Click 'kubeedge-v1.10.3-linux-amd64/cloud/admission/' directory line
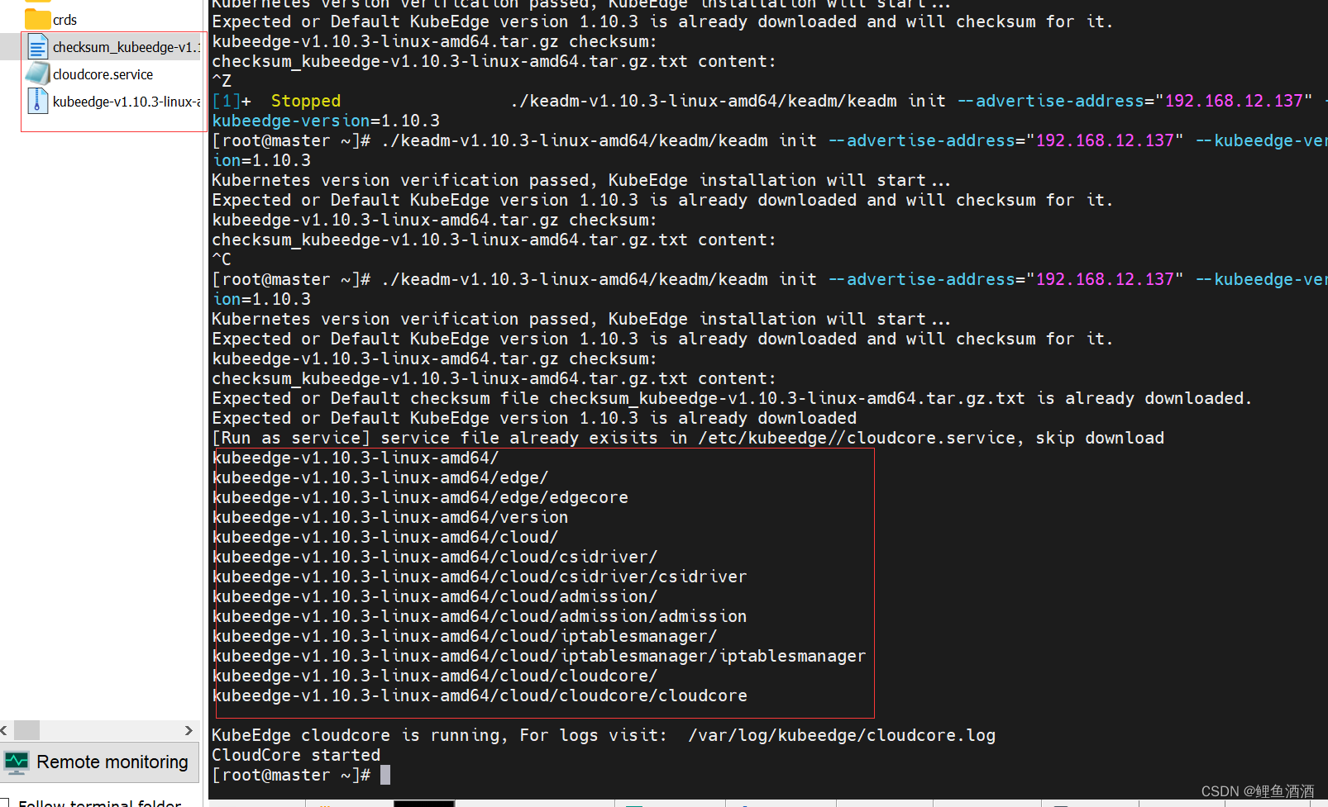 (x=435, y=596)
